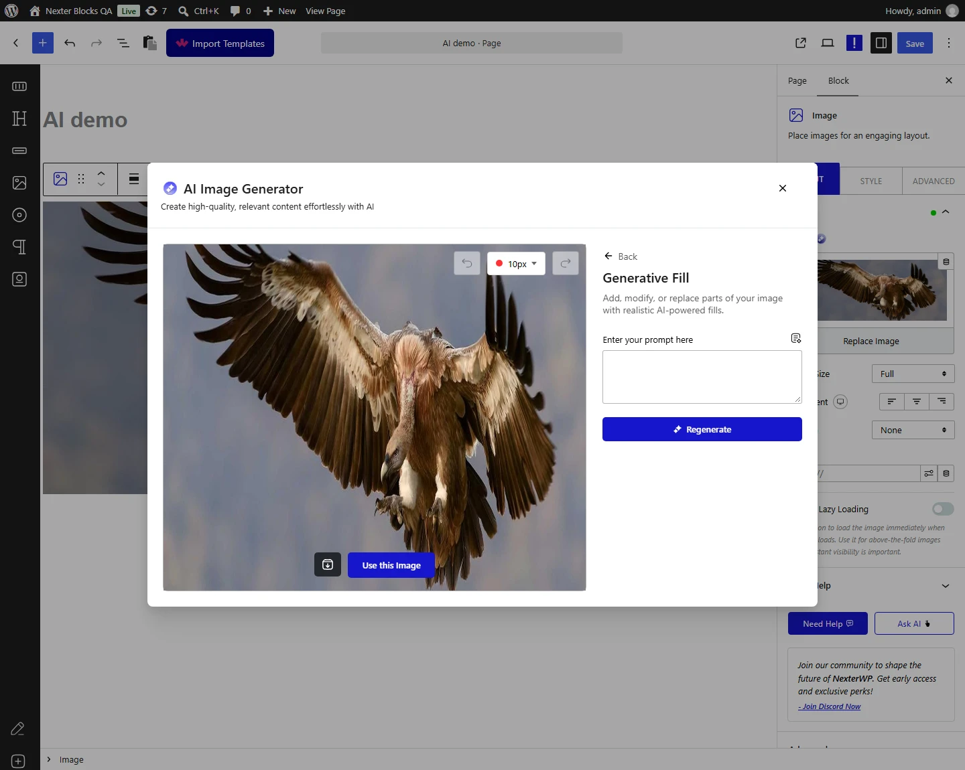
Task: Open the editor Options three-dot menu
Action: pos(949,43)
